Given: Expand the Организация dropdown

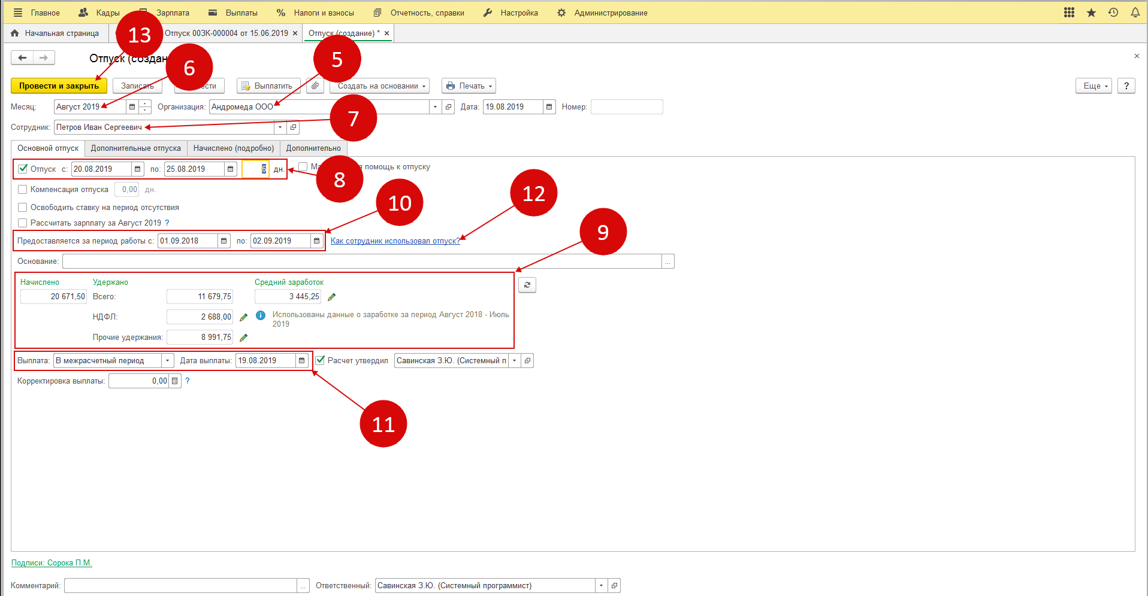Looking at the screenshot, I should coord(436,107).
